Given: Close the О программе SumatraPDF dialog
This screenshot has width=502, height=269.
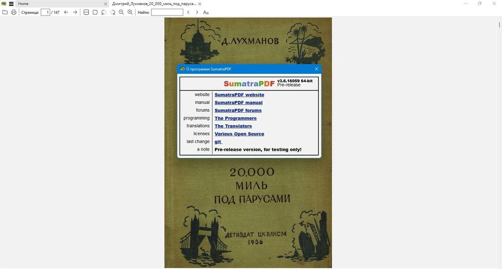Looking at the screenshot, I should coord(316,69).
